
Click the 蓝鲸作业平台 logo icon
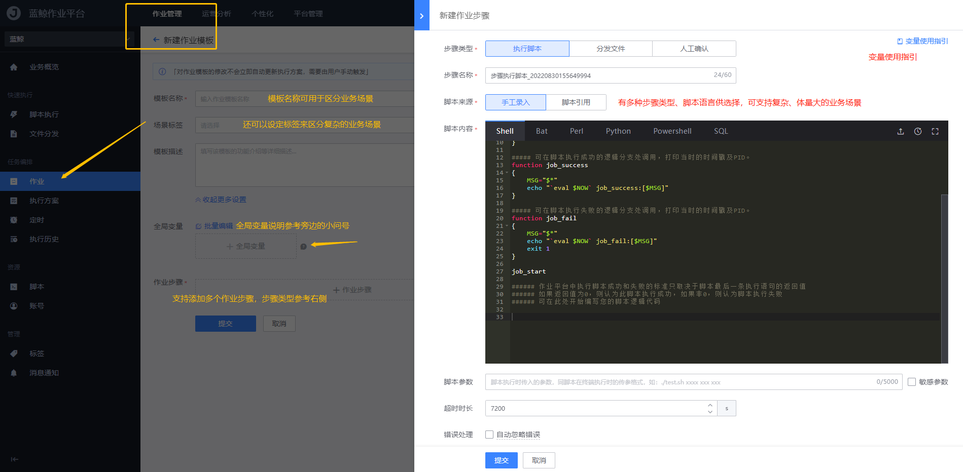pyautogui.click(x=14, y=13)
